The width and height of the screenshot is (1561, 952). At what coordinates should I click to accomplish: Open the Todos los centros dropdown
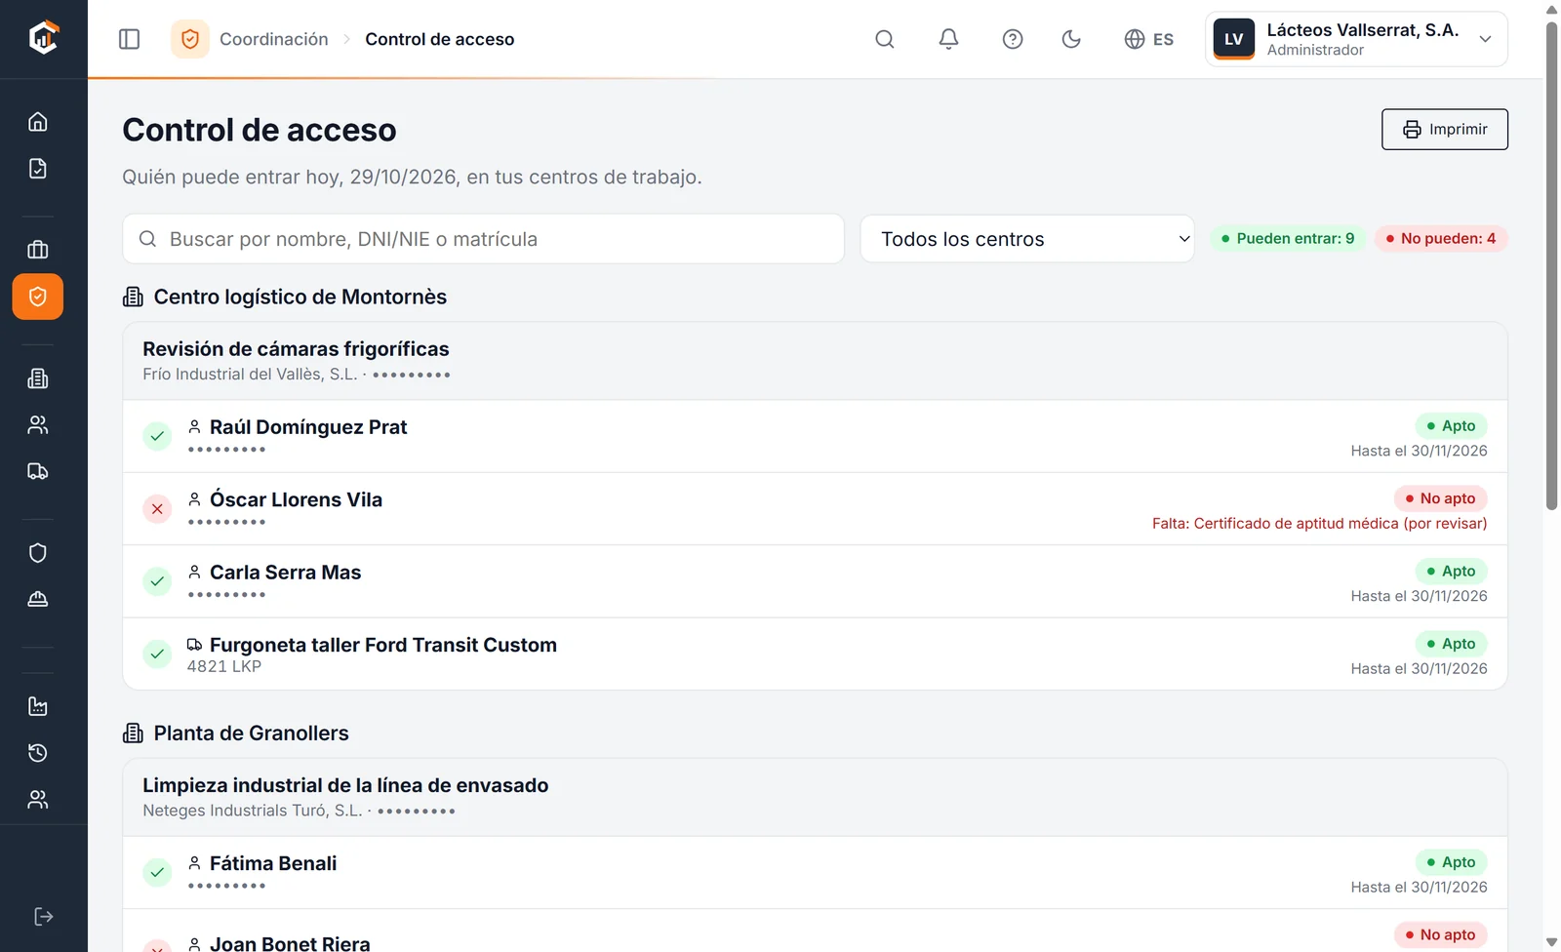tap(1027, 239)
